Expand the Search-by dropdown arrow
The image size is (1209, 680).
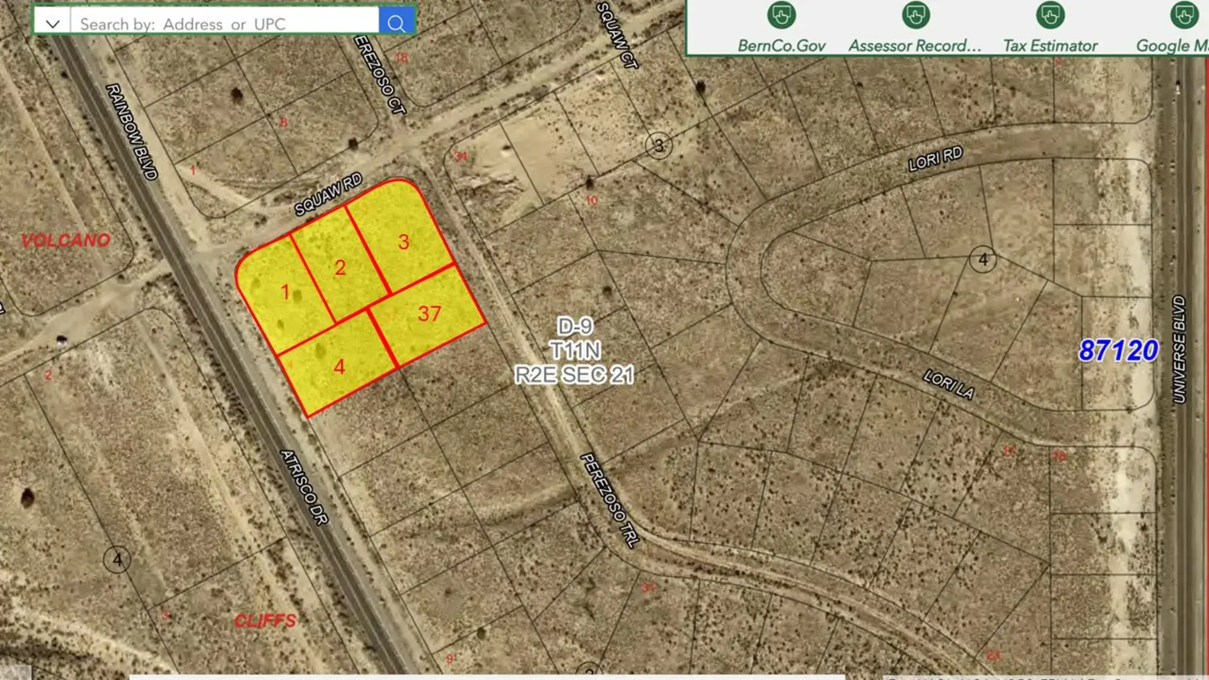[53, 22]
